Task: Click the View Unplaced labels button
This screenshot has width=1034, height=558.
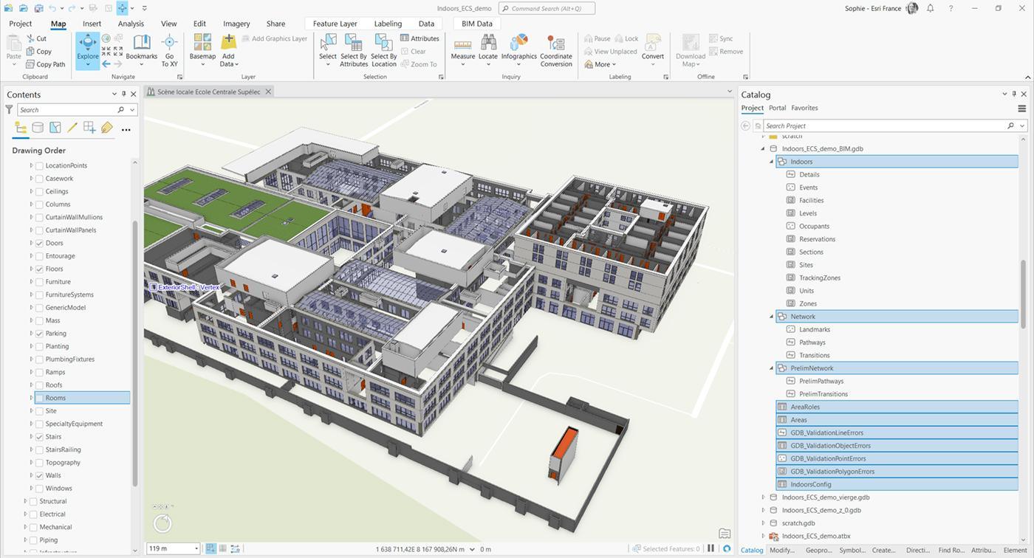Action: click(x=611, y=52)
